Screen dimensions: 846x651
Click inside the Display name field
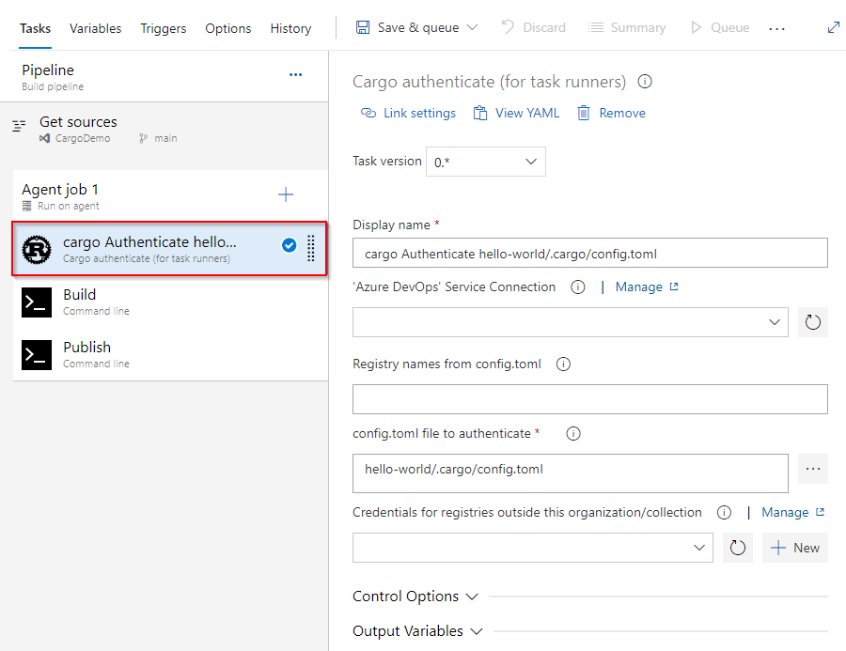[x=589, y=253]
